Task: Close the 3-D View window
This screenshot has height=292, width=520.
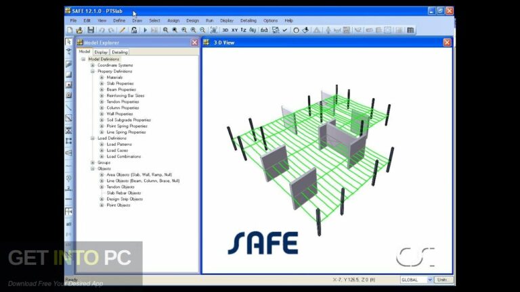Action: (447, 43)
